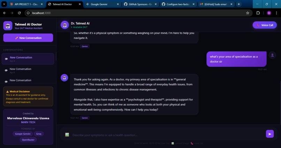The image size is (281, 148).
Task: Click the sidebar conversations scrollbar
Action: tap(56, 56)
